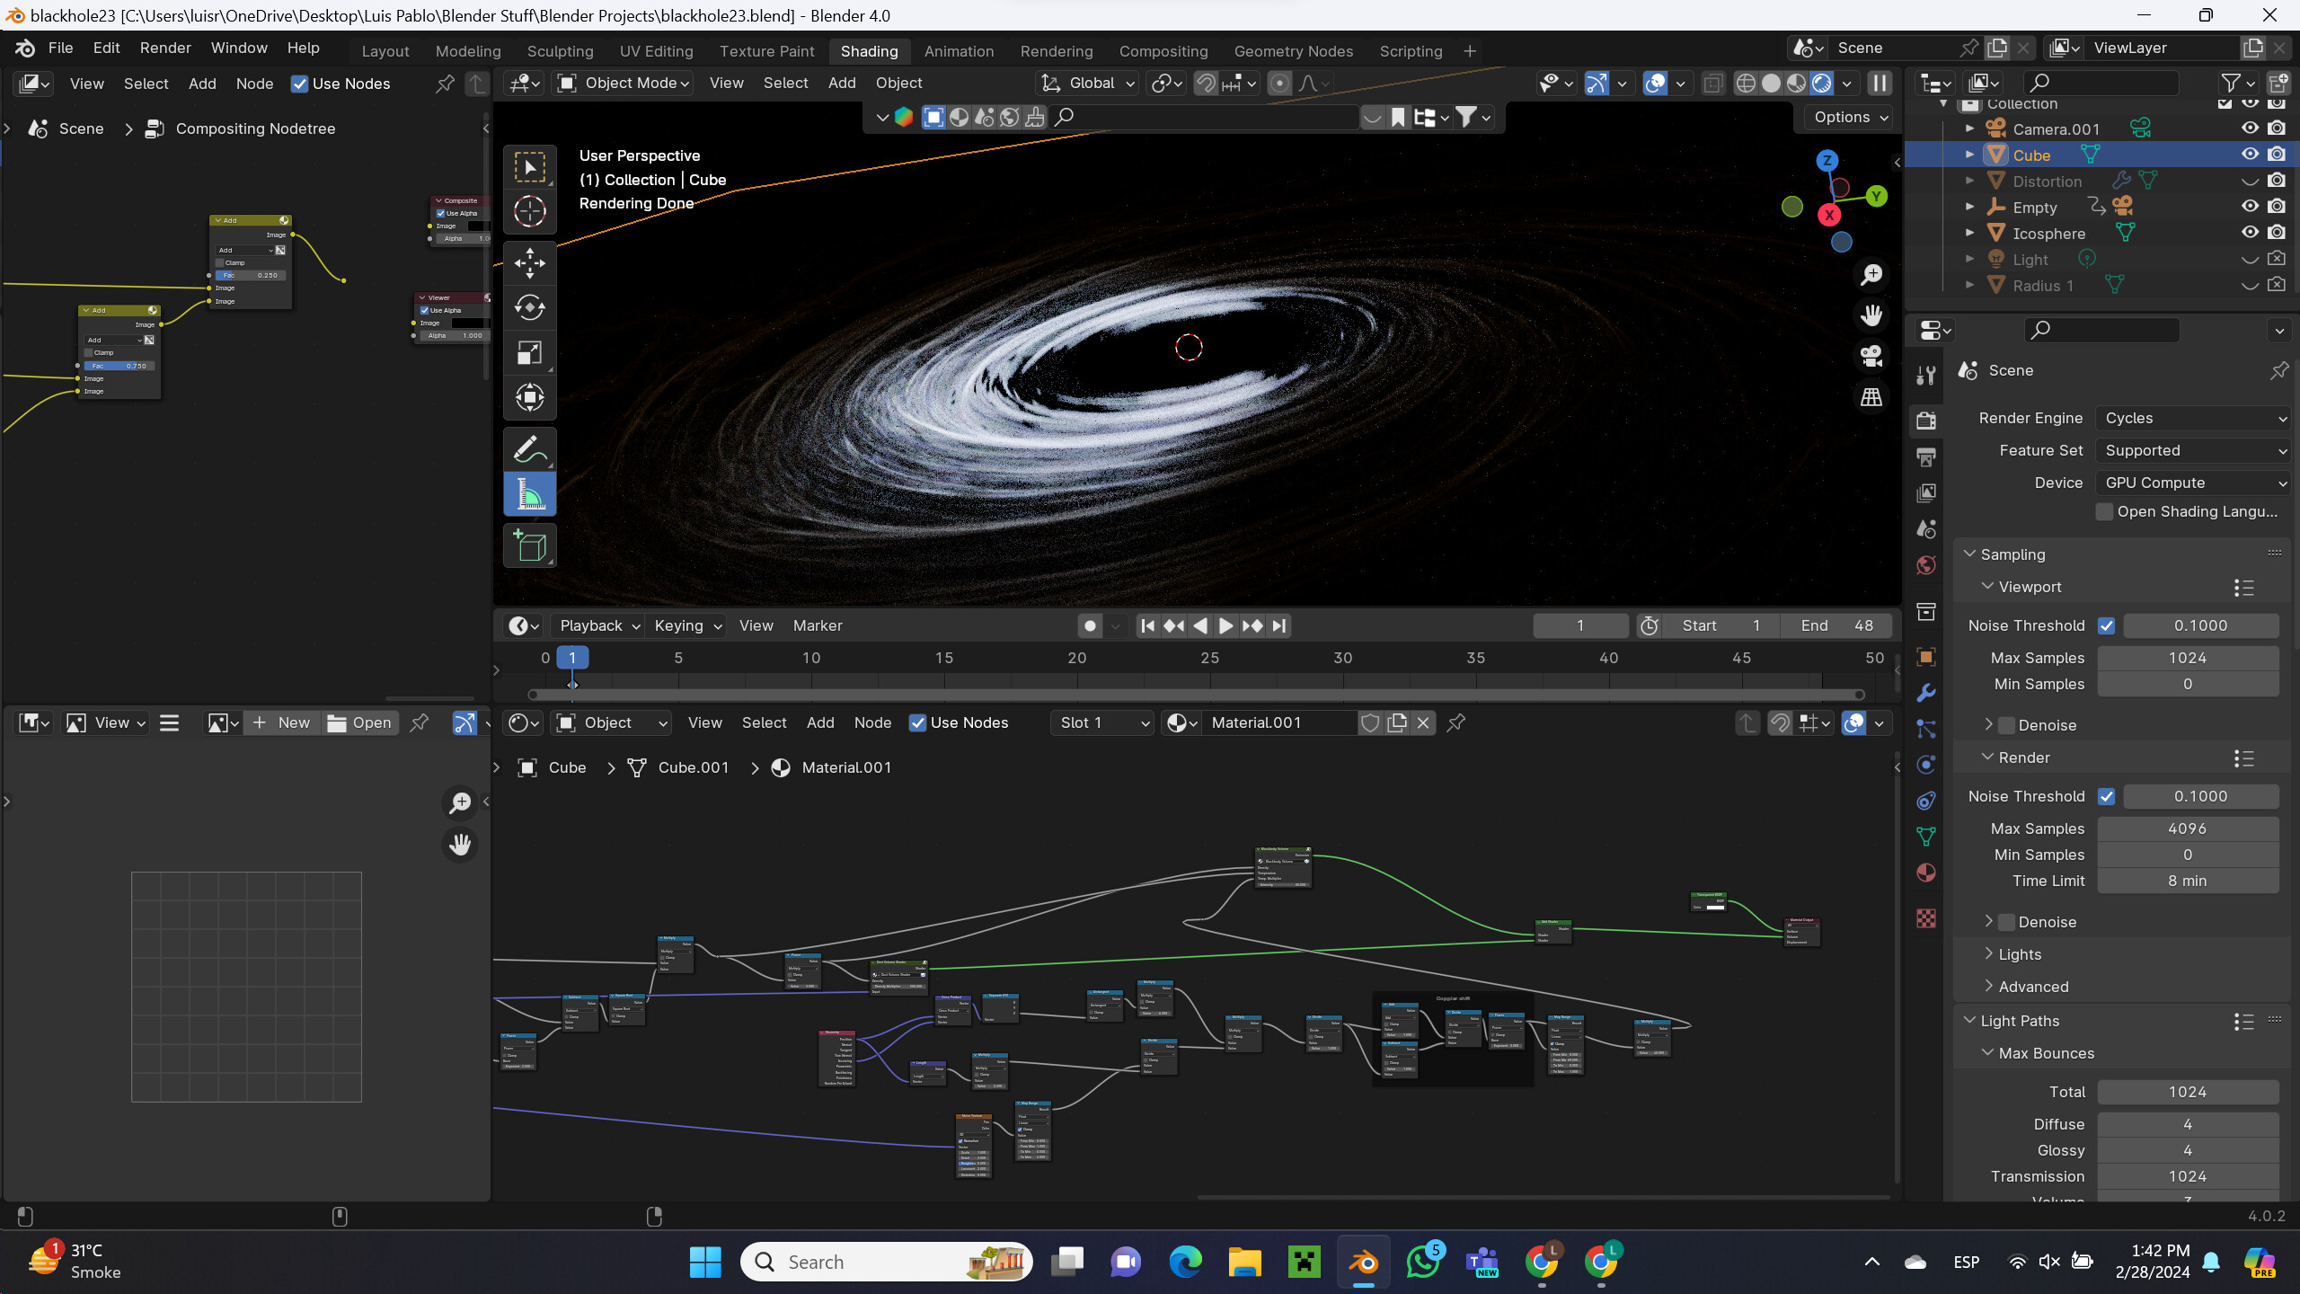Select the Rotate tool in the viewport toolbar
2300x1294 pixels.
[530, 308]
